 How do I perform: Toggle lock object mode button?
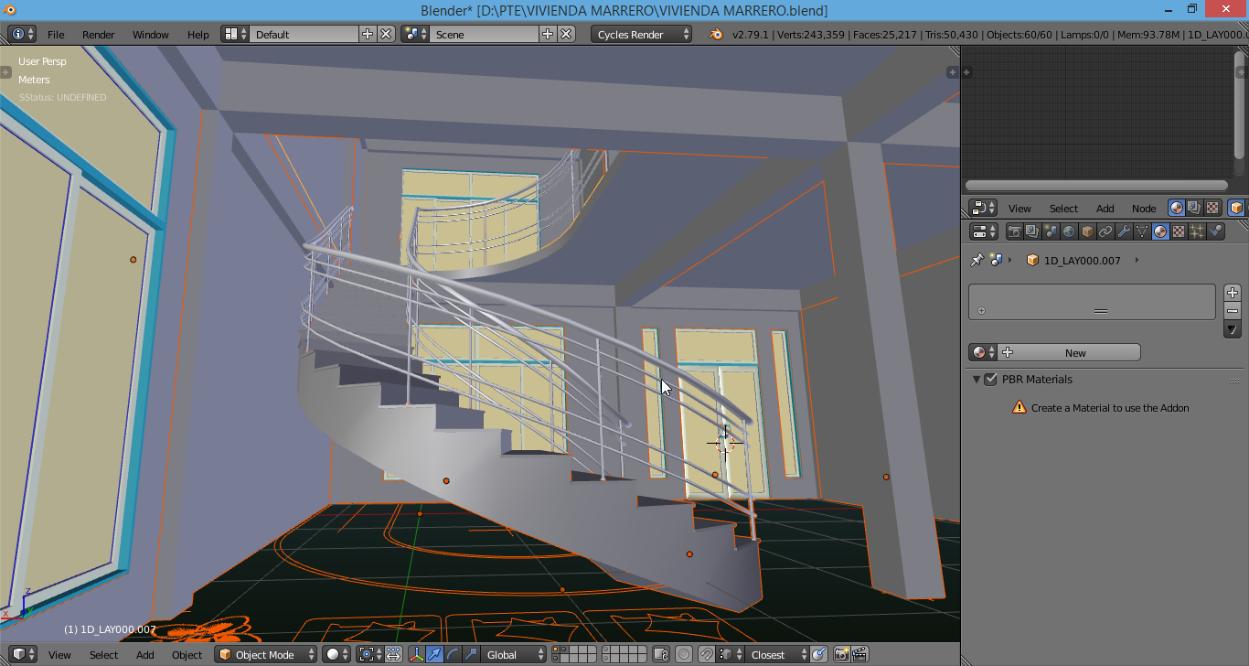coord(660,654)
